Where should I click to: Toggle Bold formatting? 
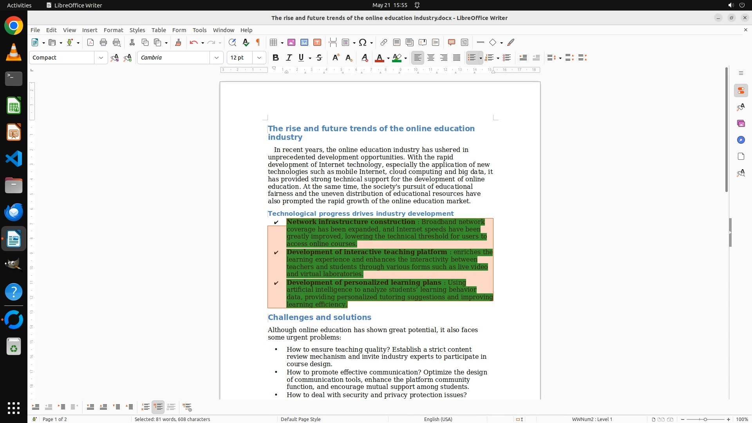276,58
